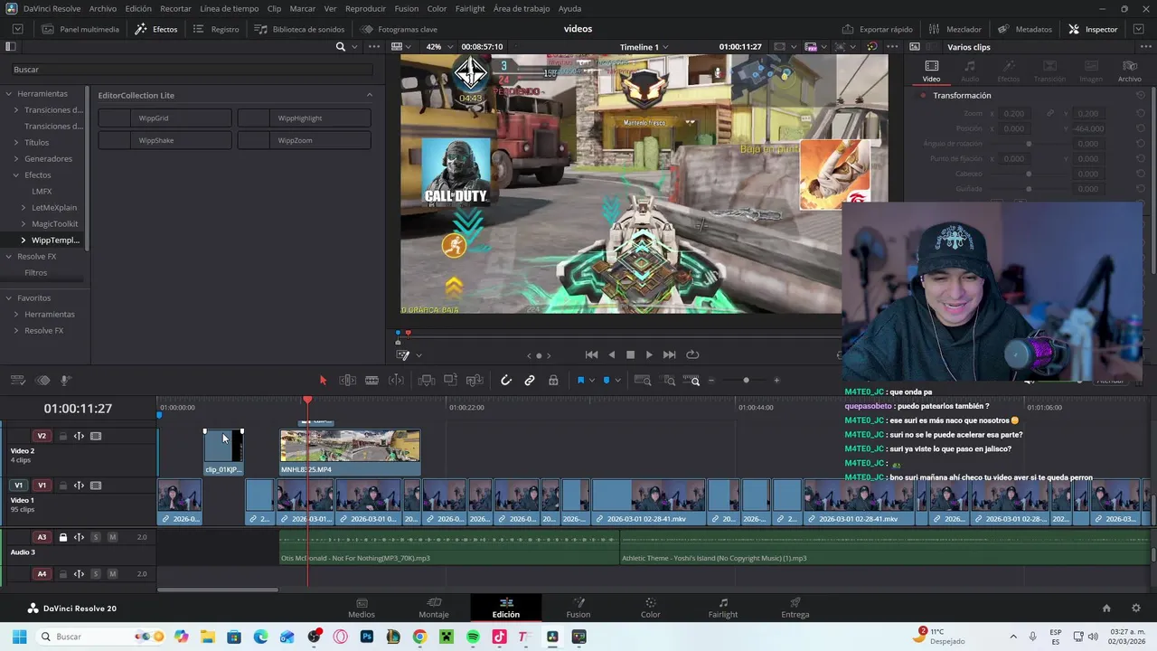Mute the Audio 3 track
Screen dimensions: 1157x651
coord(112,537)
